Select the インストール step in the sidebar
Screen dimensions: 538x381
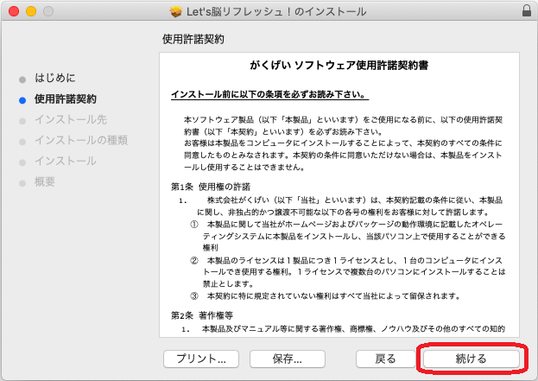65,161
